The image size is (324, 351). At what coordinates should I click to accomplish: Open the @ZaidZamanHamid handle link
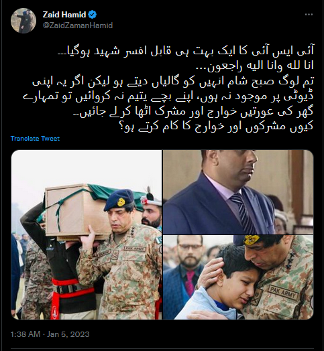coord(78,25)
